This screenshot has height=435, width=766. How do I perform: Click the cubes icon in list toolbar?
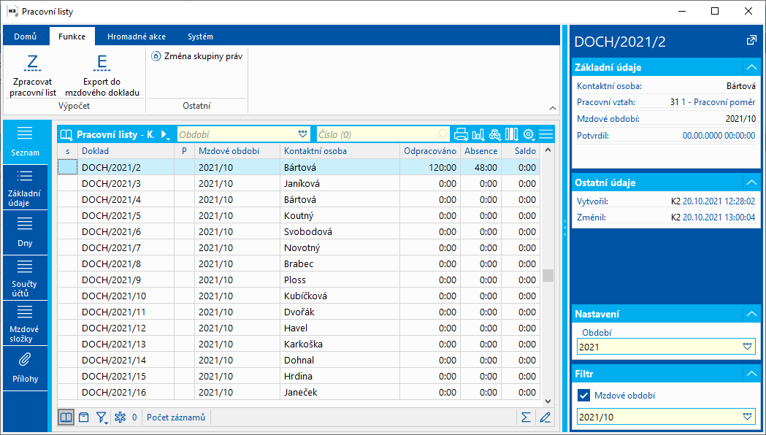click(495, 134)
